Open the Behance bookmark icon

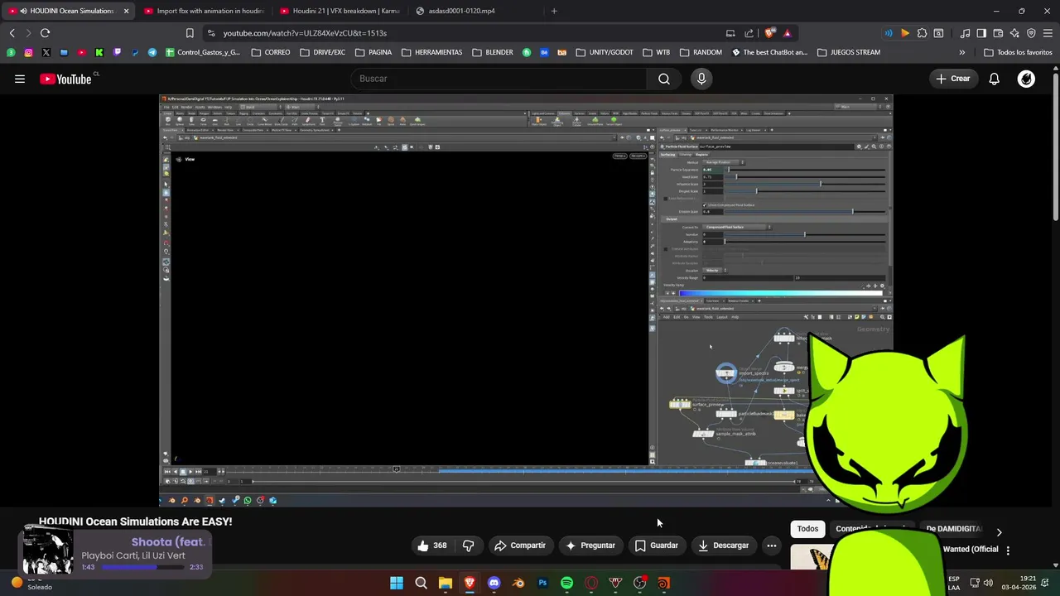544,52
